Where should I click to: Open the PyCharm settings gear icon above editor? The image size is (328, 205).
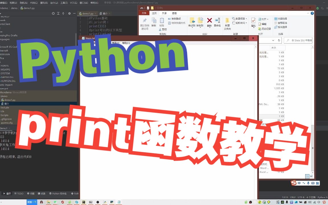[x=69, y=13]
